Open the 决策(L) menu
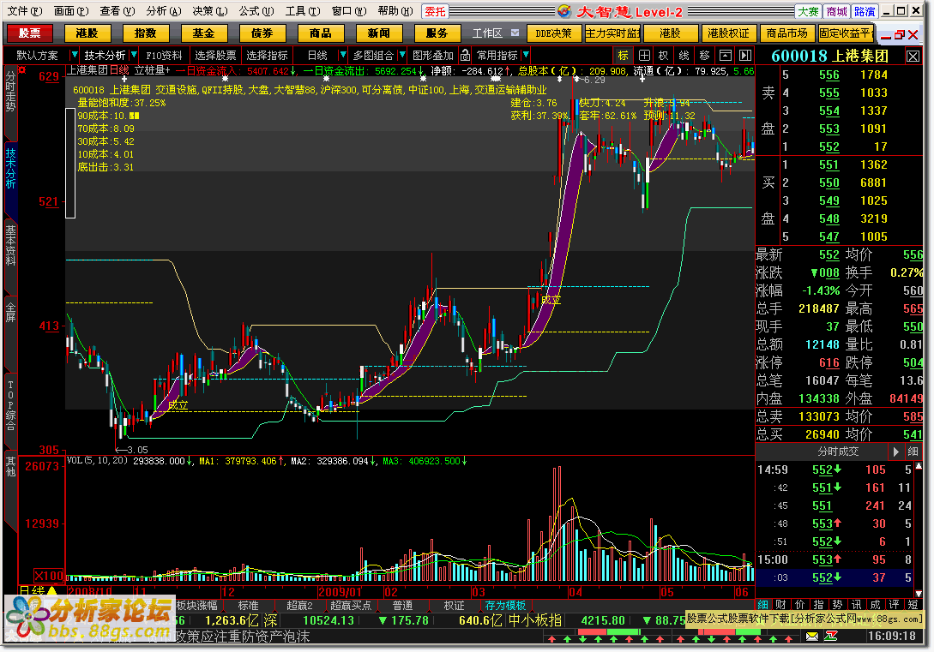This screenshot has width=934, height=652. [x=209, y=11]
